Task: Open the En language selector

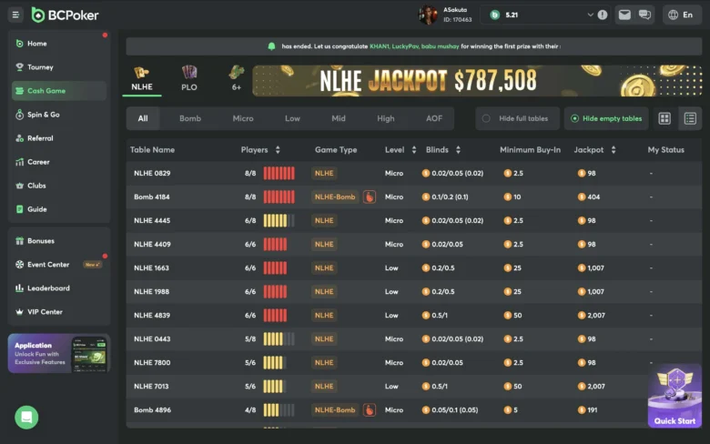Action: click(682, 15)
